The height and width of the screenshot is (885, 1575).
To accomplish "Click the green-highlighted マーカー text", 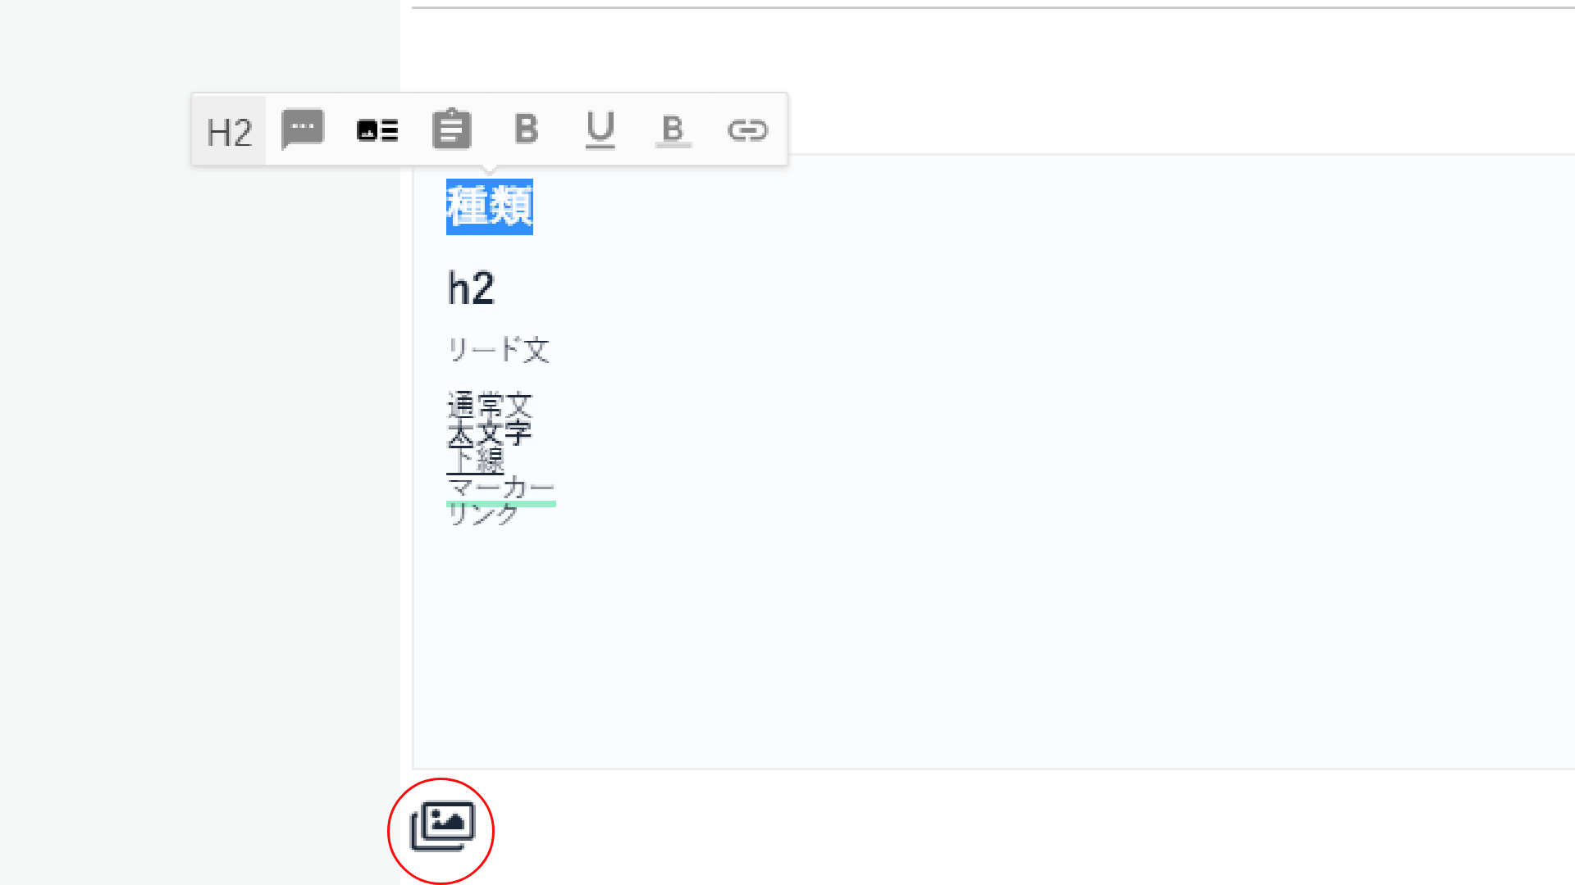I will click(500, 488).
